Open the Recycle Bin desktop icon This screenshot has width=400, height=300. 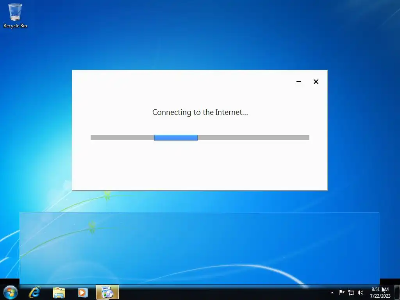pos(15,16)
